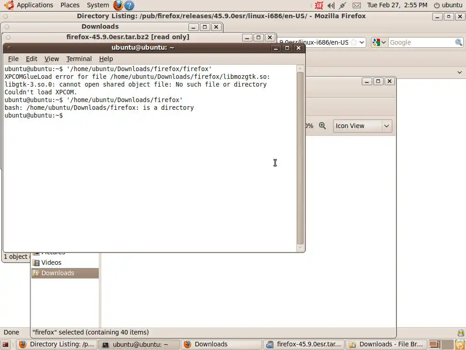Click the chevron below the Firefox search bar
466x350 pixels.
(460, 72)
